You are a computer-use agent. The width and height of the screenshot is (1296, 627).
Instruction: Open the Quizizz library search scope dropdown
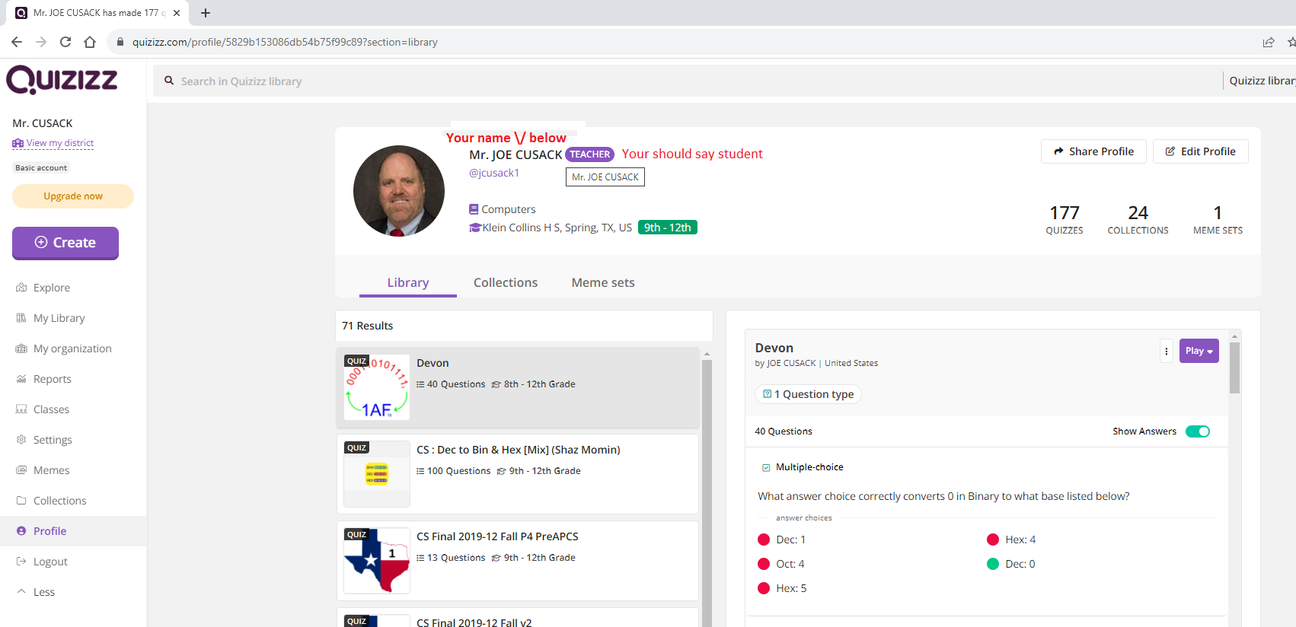1260,81
